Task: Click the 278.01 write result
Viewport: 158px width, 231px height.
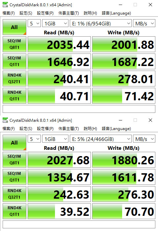Action: point(124,79)
